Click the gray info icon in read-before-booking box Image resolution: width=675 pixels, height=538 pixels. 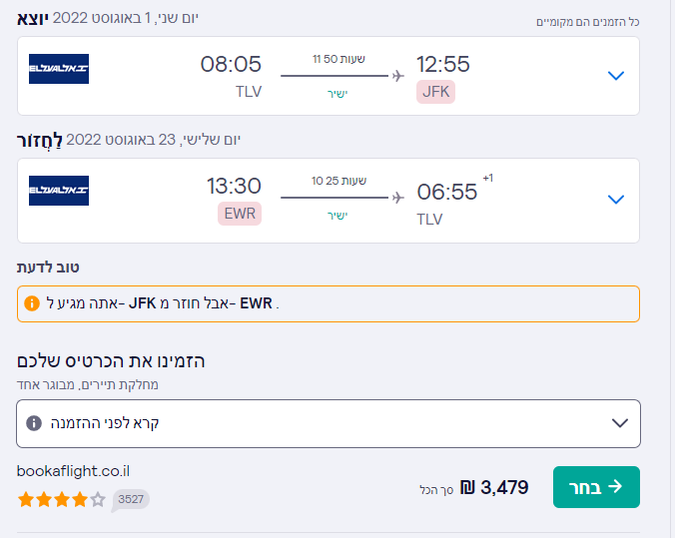[x=33, y=423]
